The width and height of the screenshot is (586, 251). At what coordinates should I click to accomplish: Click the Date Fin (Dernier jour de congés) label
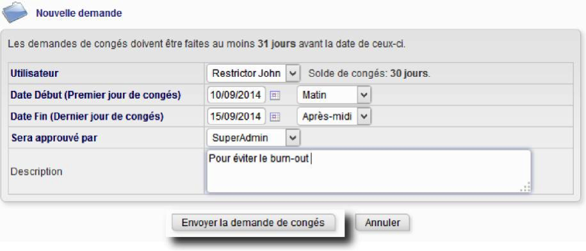[x=87, y=117]
